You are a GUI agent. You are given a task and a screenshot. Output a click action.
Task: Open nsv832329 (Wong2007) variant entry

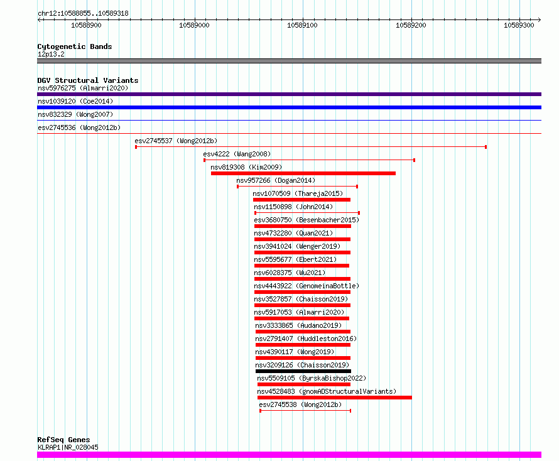coord(75,114)
